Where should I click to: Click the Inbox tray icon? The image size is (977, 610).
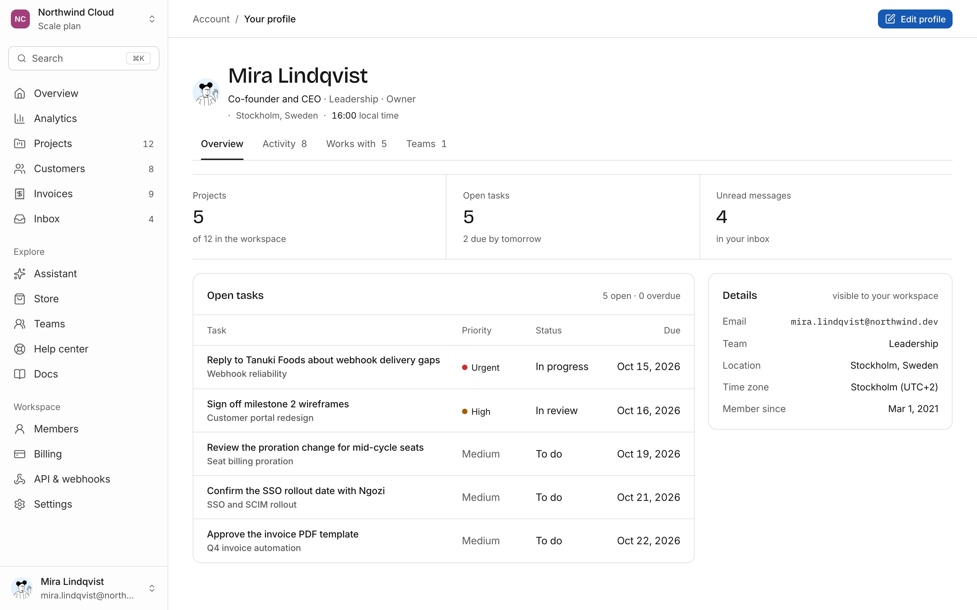19,219
